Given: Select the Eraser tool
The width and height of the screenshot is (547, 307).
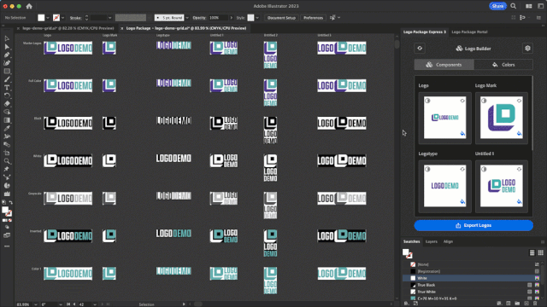Looking at the screenshot, I should pos(7,104).
